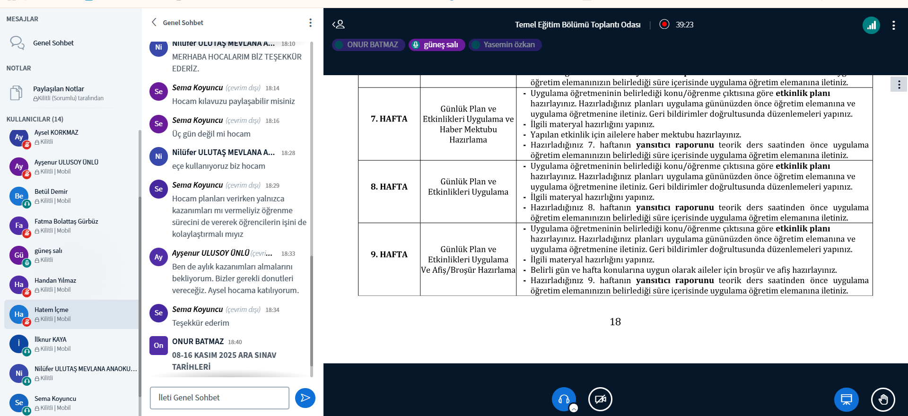The width and height of the screenshot is (908, 416).
Task: Open presentation options three-dot menu
Action: (899, 85)
